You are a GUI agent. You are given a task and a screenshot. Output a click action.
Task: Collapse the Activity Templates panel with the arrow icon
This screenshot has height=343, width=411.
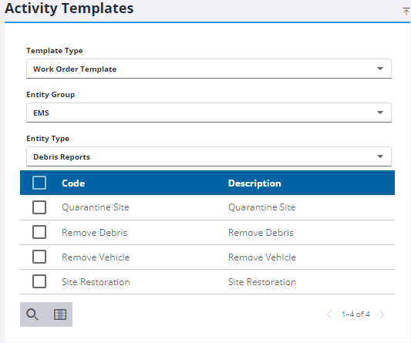(406, 12)
